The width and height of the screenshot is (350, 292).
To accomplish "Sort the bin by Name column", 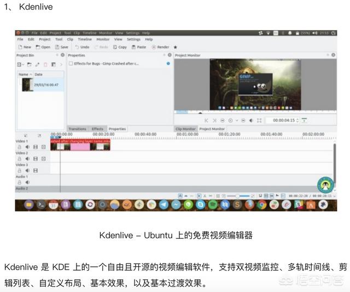I will coord(25,75).
